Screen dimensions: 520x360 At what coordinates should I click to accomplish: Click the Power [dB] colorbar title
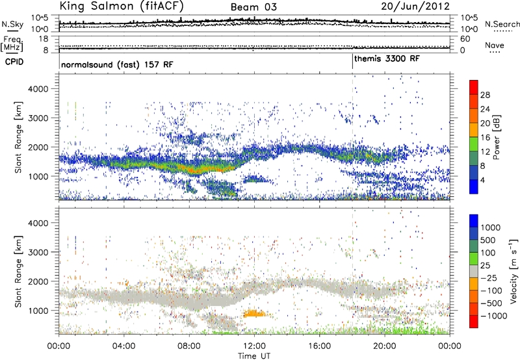(496, 137)
